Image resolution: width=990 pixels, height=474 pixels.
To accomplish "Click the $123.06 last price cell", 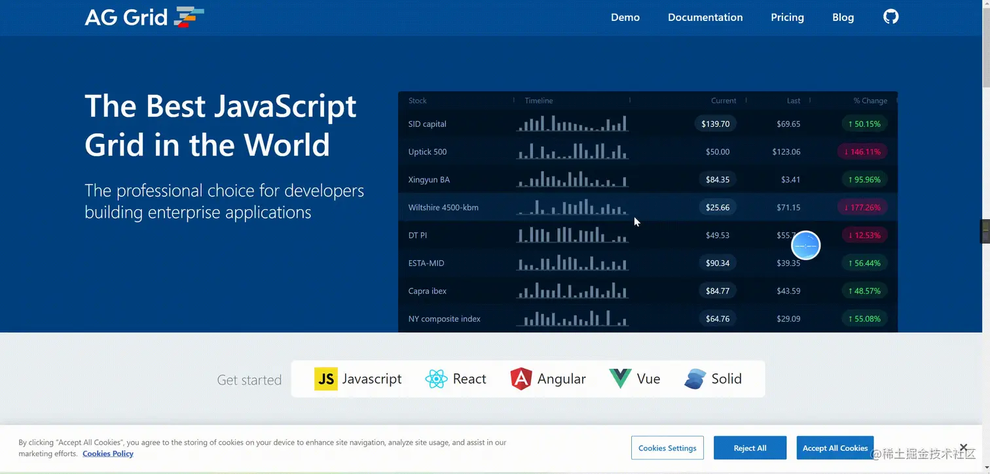I will pyautogui.click(x=786, y=152).
